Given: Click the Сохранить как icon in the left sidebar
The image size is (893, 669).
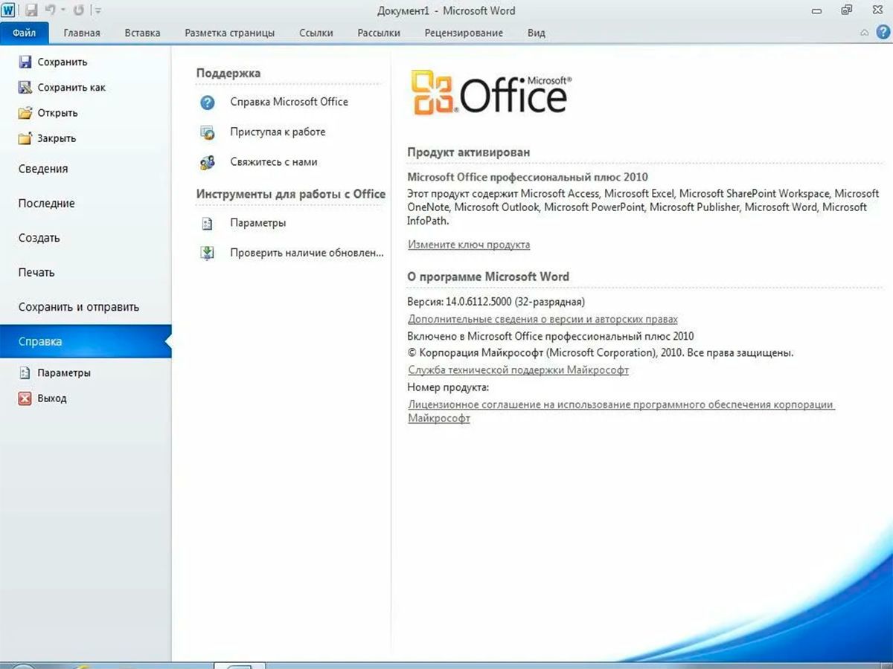Looking at the screenshot, I should pyautogui.click(x=25, y=88).
